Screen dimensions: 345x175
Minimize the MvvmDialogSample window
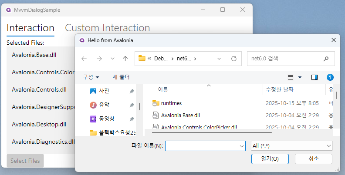(203, 10)
